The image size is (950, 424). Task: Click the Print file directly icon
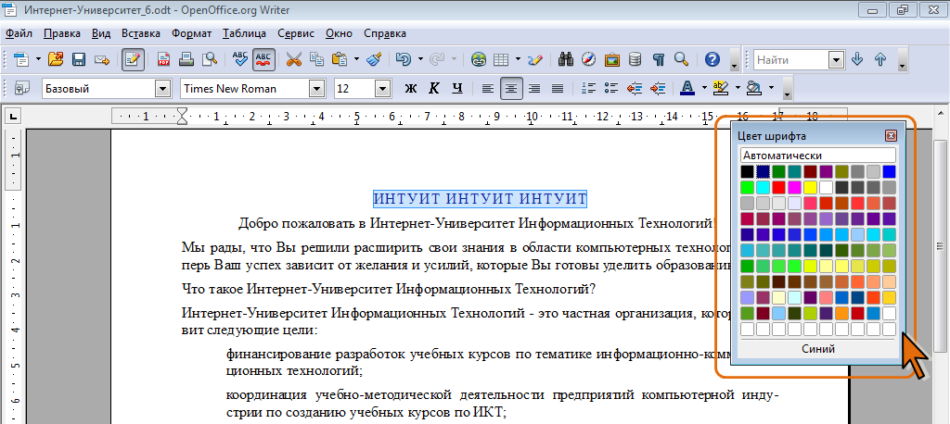tap(186, 59)
